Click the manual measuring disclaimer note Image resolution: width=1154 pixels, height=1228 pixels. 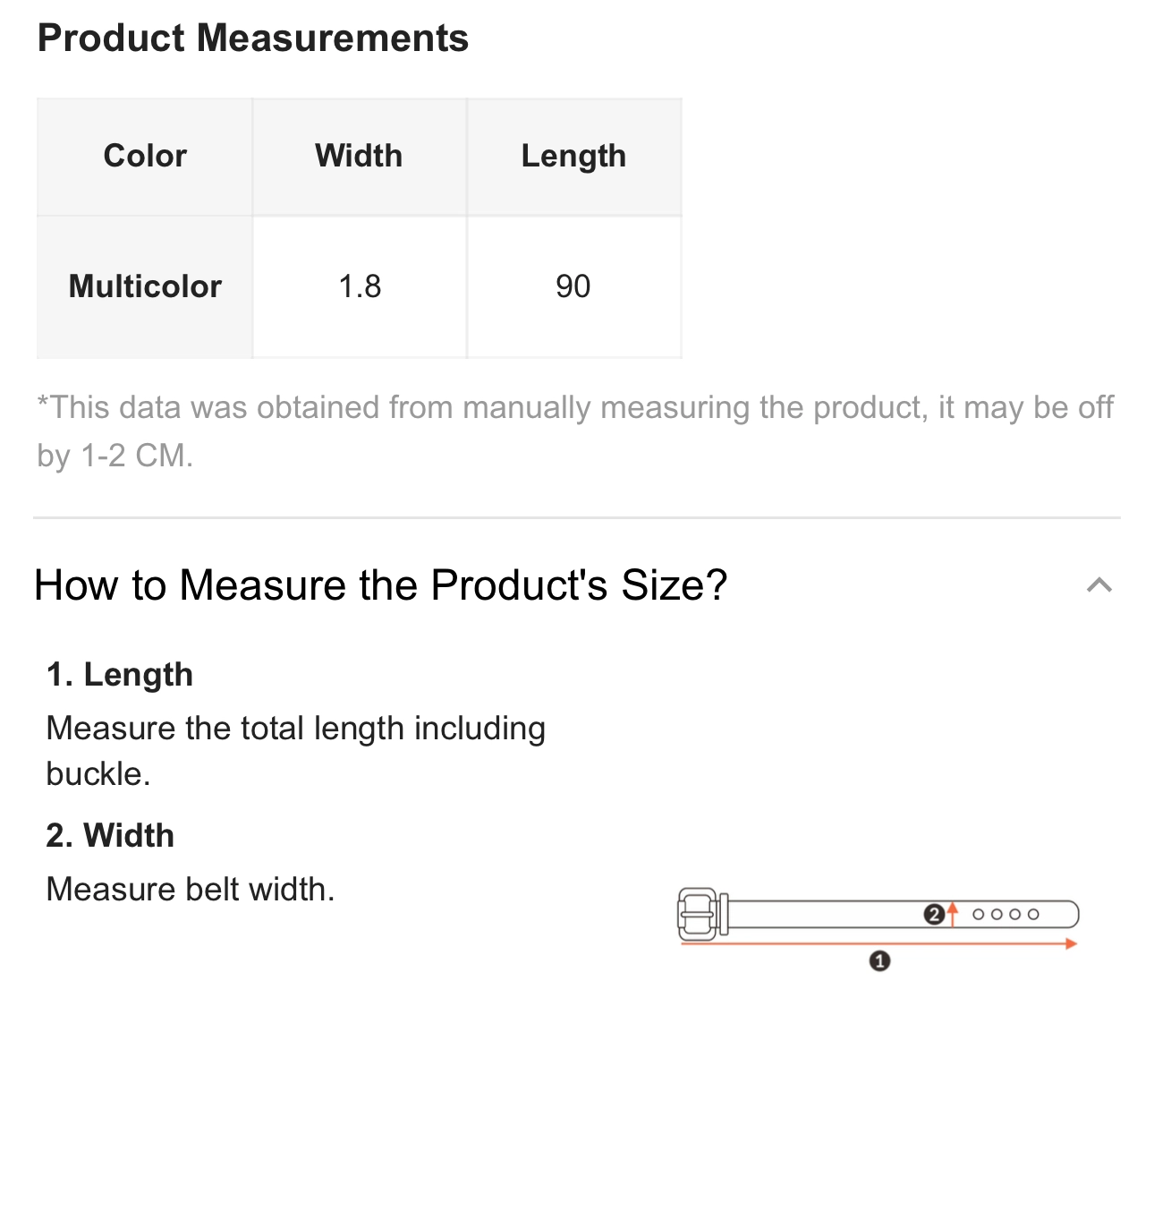[x=575, y=431]
